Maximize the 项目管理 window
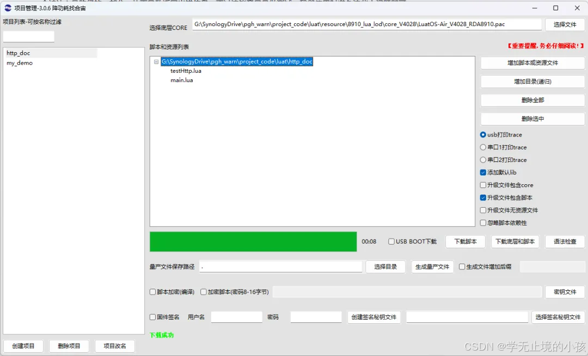Image resolution: width=588 pixels, height=356 pixels. 556,8
